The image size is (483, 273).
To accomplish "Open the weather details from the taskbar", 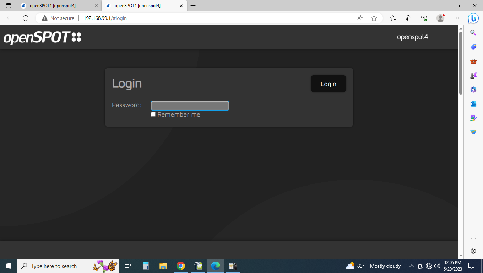I will pyautogui.click(x=370, y=266).
